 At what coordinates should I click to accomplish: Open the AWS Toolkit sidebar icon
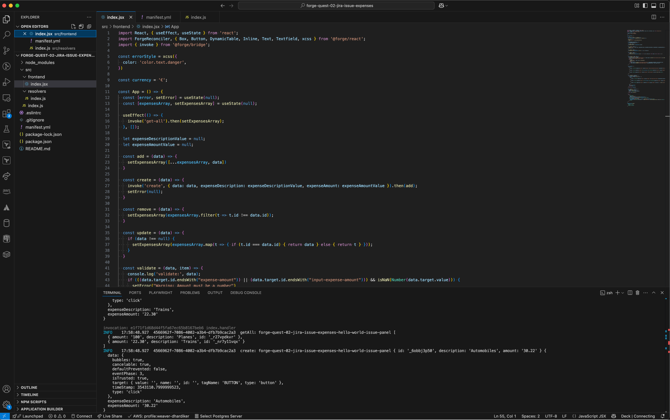(x=7, y=191)
